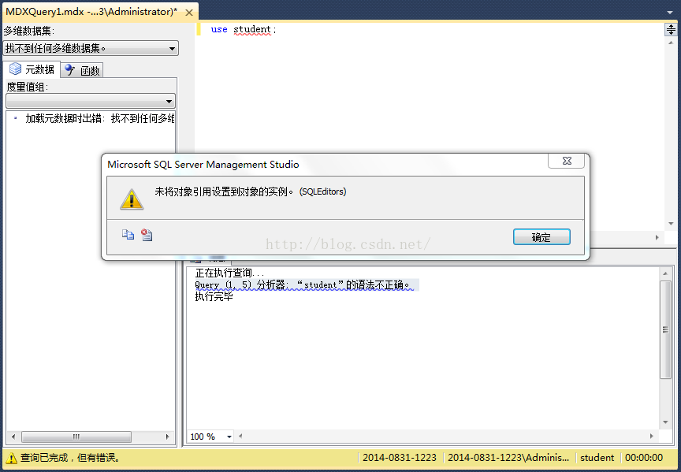Click the warning icon in the status bar

coord(11,458)
